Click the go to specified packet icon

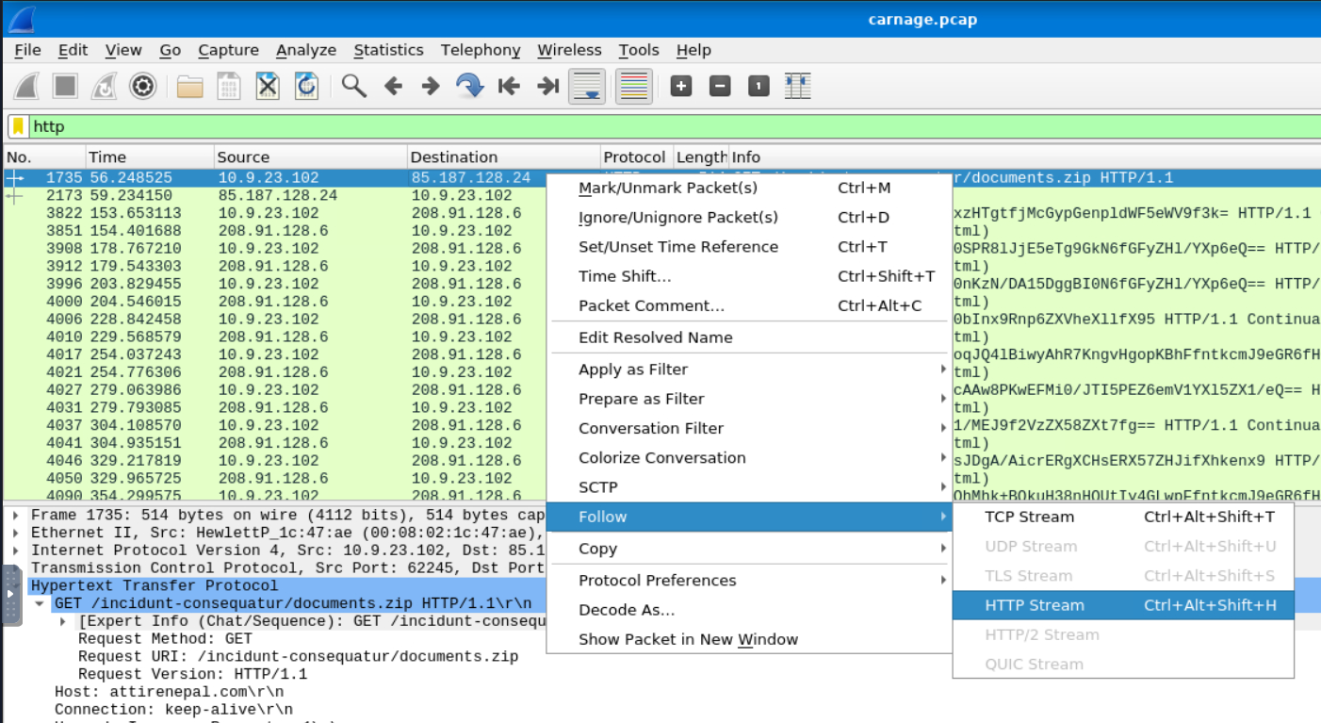click(468, 87)
